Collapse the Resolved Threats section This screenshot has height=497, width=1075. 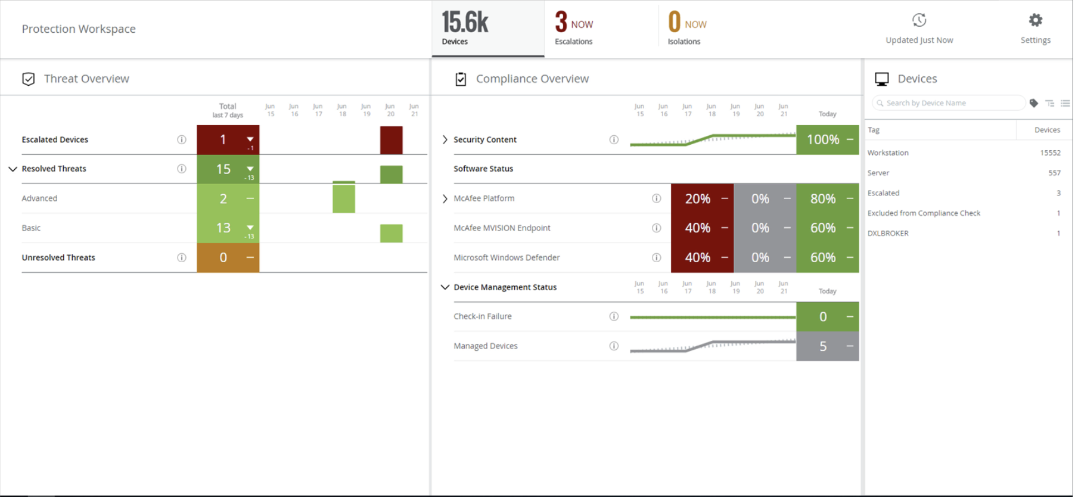(x=13, y=169)
